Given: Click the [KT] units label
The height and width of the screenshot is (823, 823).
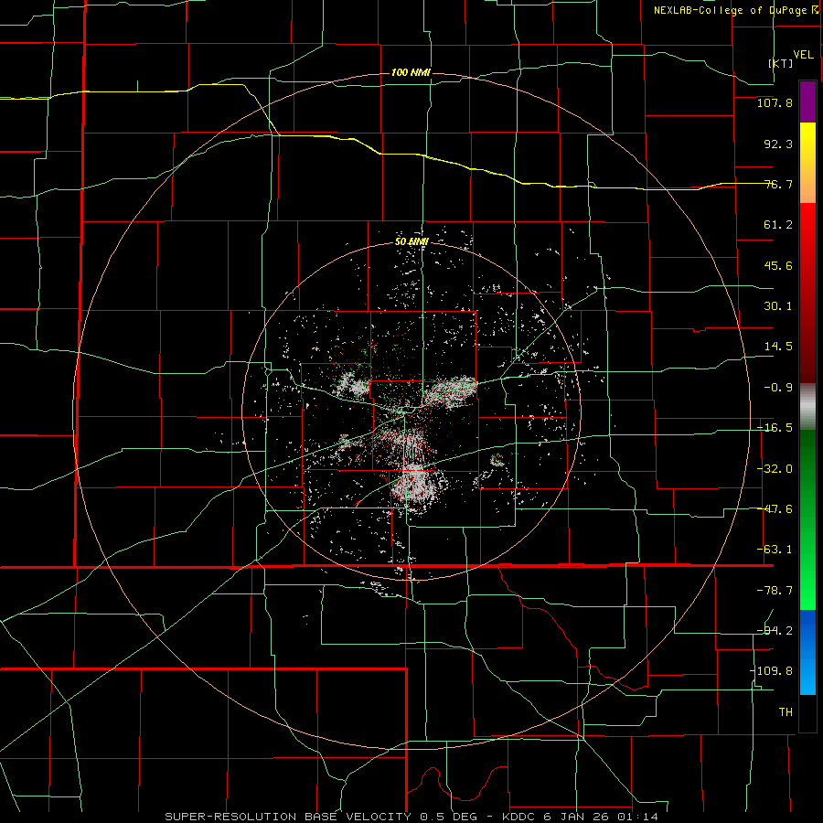Looking at the screenshot, I should coord(781,63).
